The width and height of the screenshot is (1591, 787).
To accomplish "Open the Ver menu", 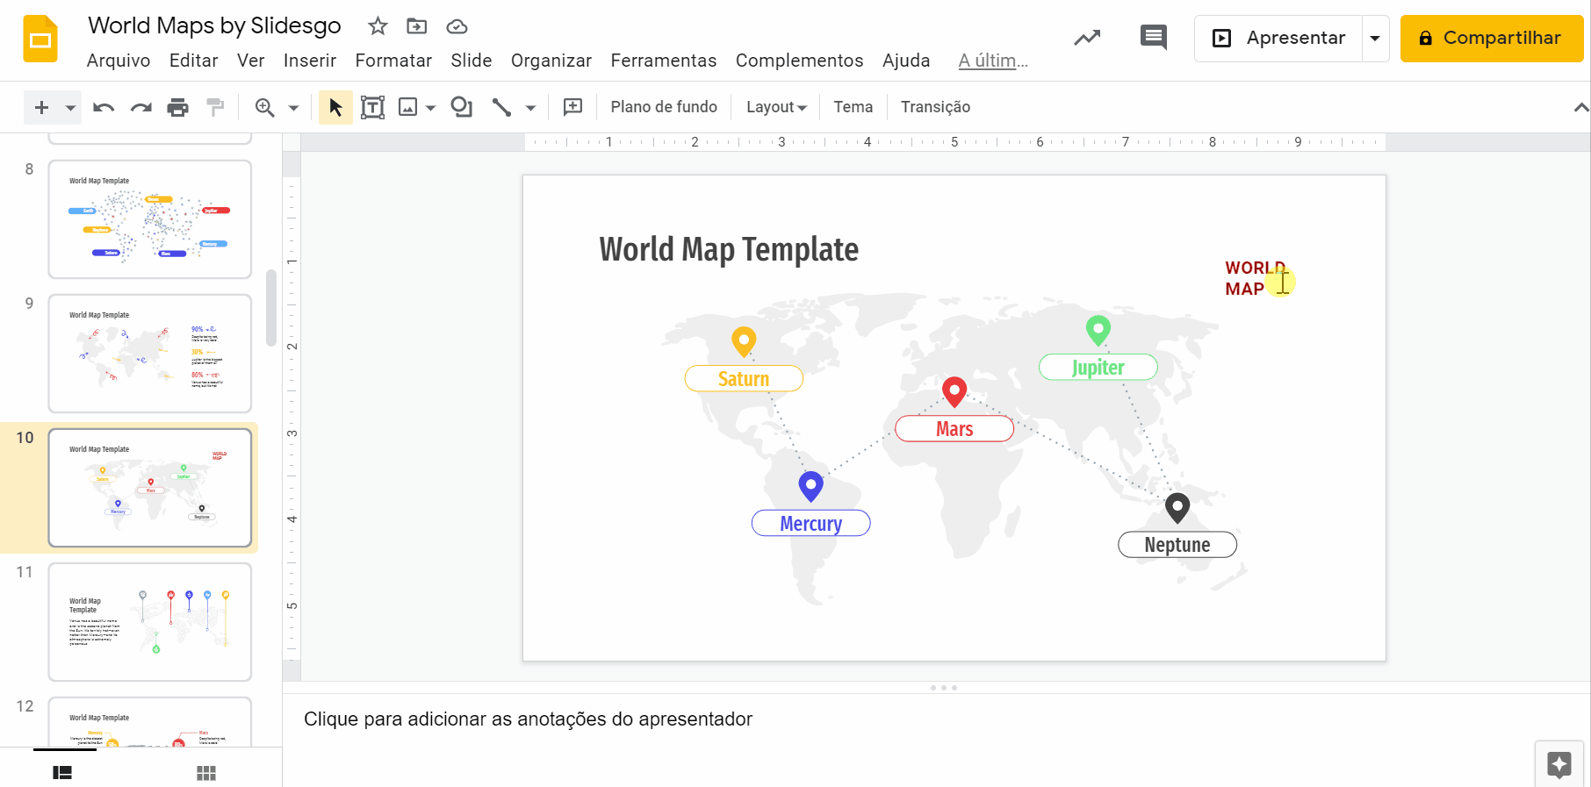I will coord(250,61).
